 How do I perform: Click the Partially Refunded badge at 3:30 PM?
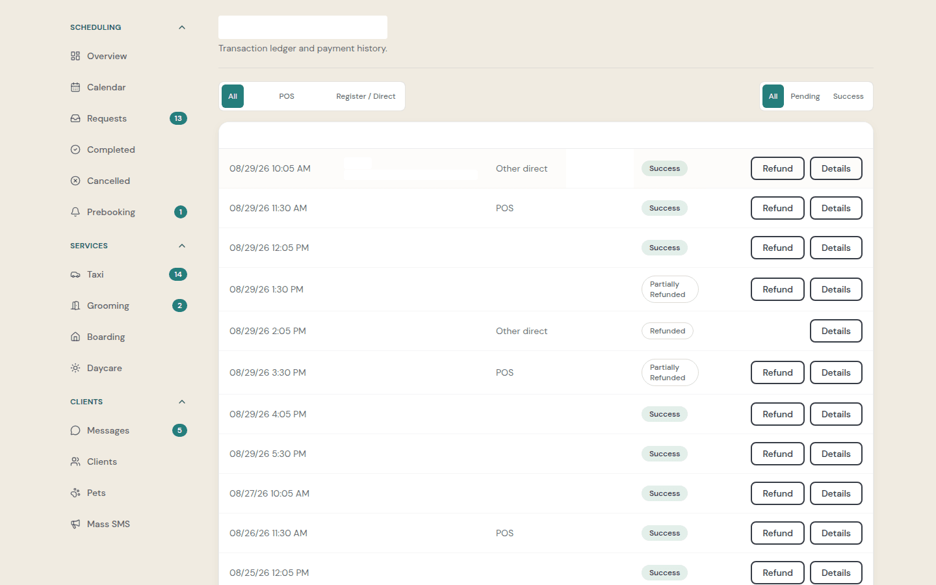click(669, 372)
